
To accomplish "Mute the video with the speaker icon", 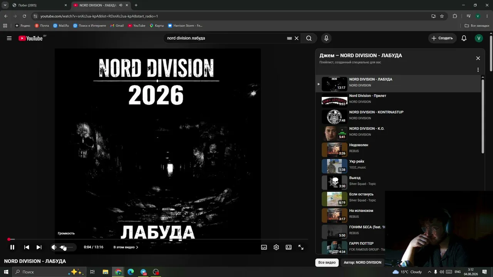I will tap(54, 247).
